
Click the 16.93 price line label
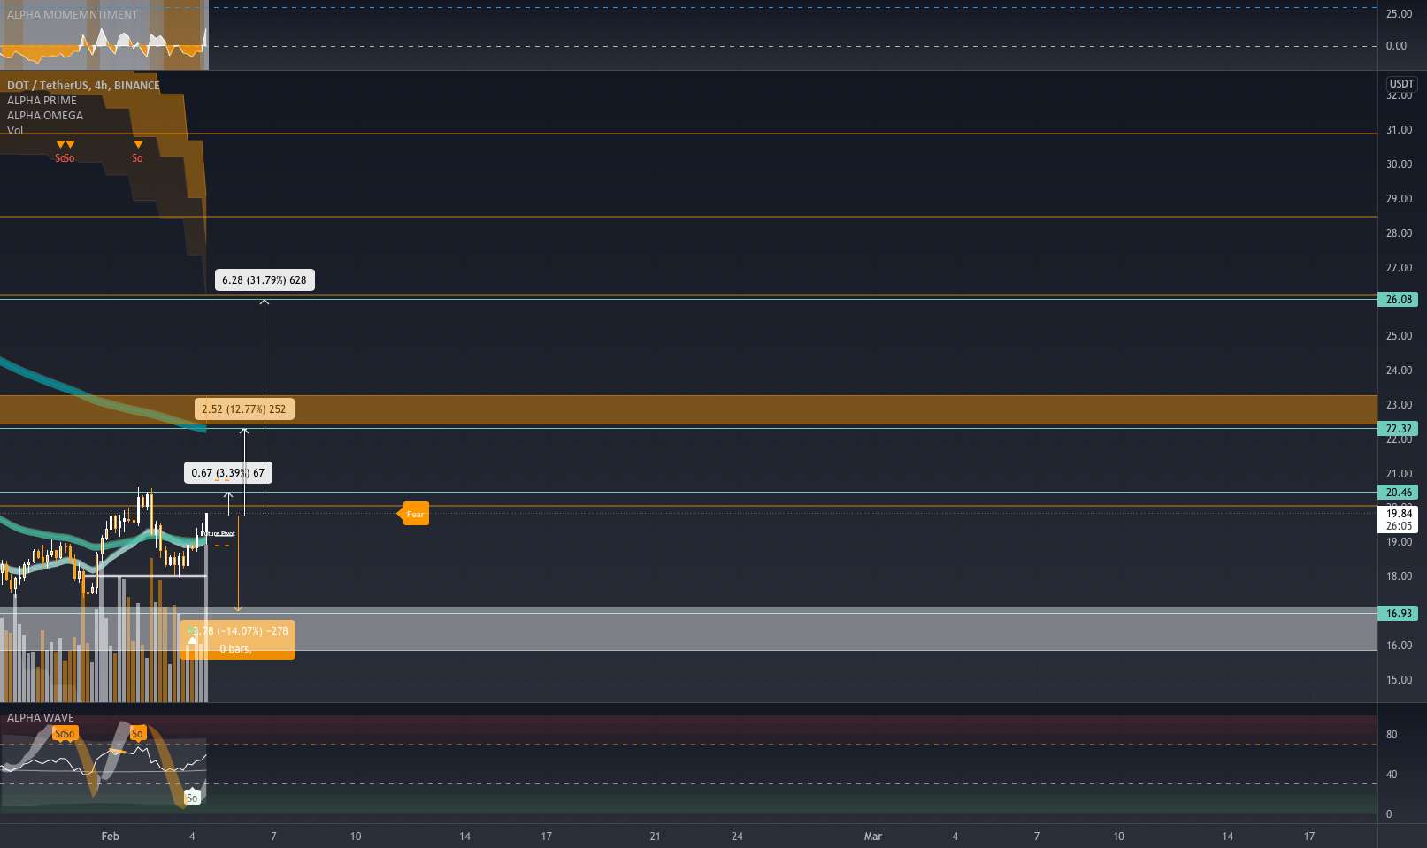tap(1399, 614)
